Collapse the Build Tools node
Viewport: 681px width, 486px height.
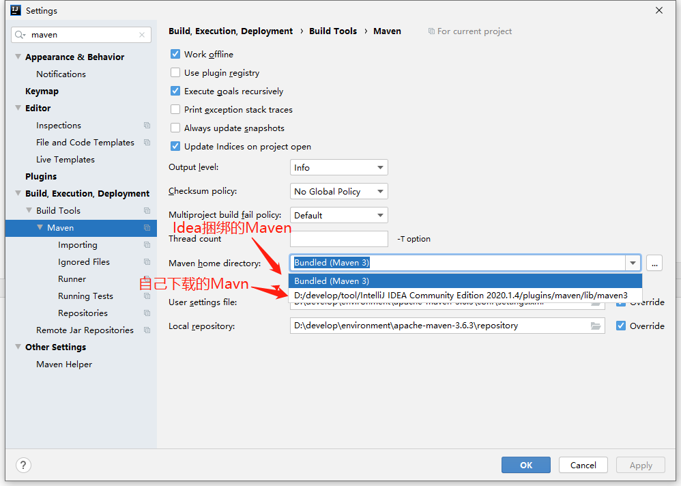point(29,211)
